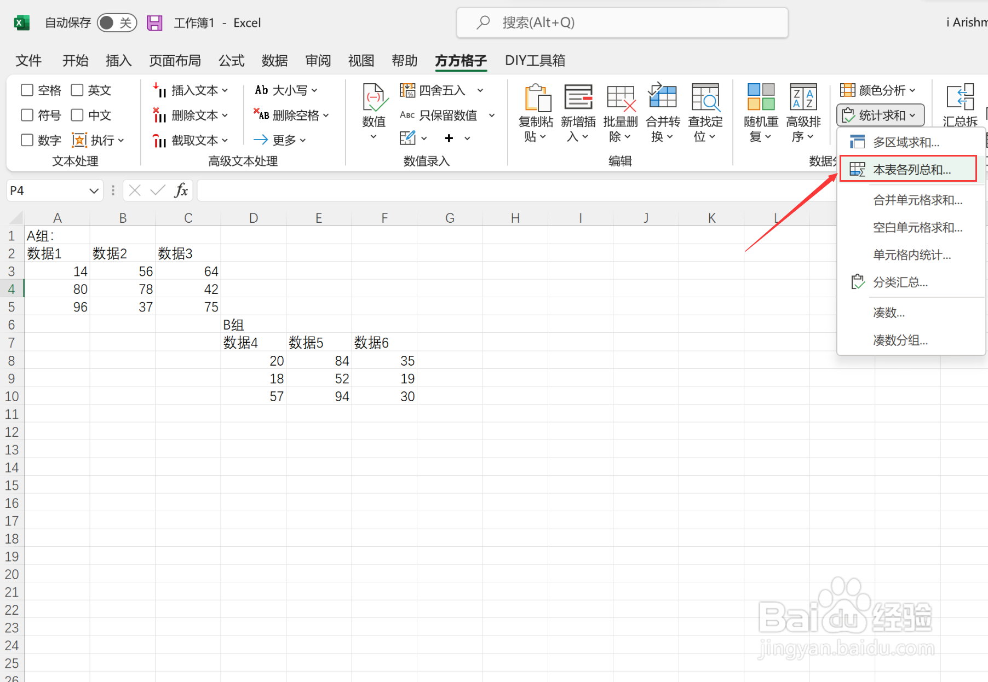Viewport: 988px width, 682px height.
Task: Select row 8 header
Action: tap(12, 361)
